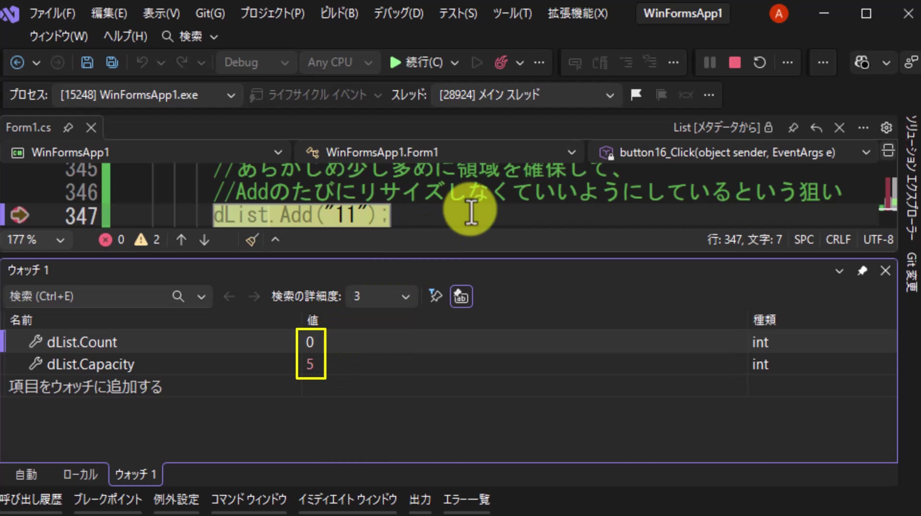Toggle the case-sensitive ab button in Watch

tap(461, 296)
